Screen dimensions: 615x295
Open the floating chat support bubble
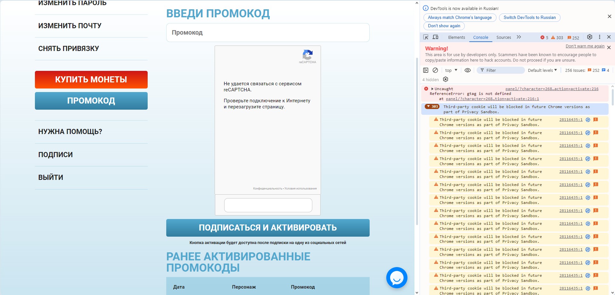click(x=397, y=278)
